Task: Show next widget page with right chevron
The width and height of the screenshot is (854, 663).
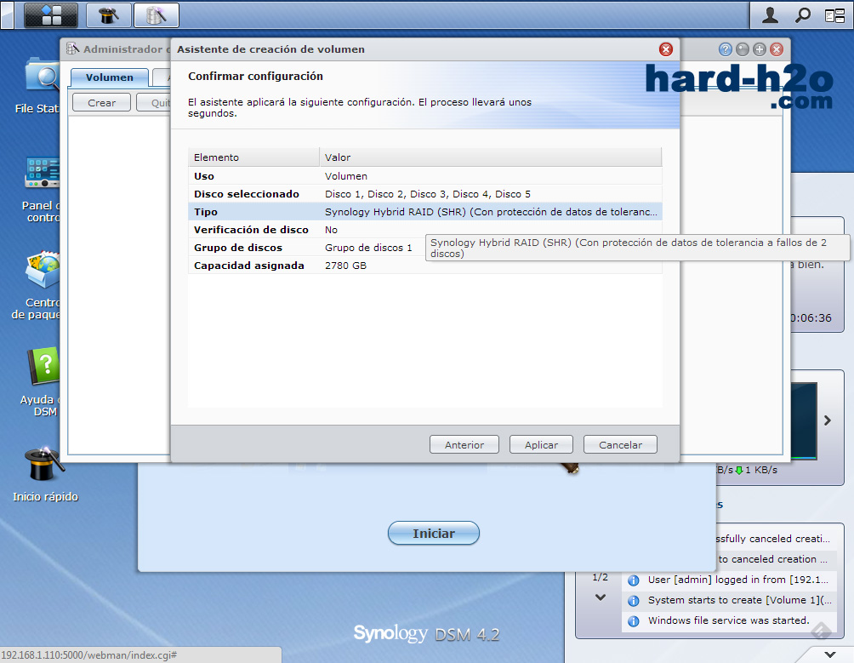Action: (828, 420)
